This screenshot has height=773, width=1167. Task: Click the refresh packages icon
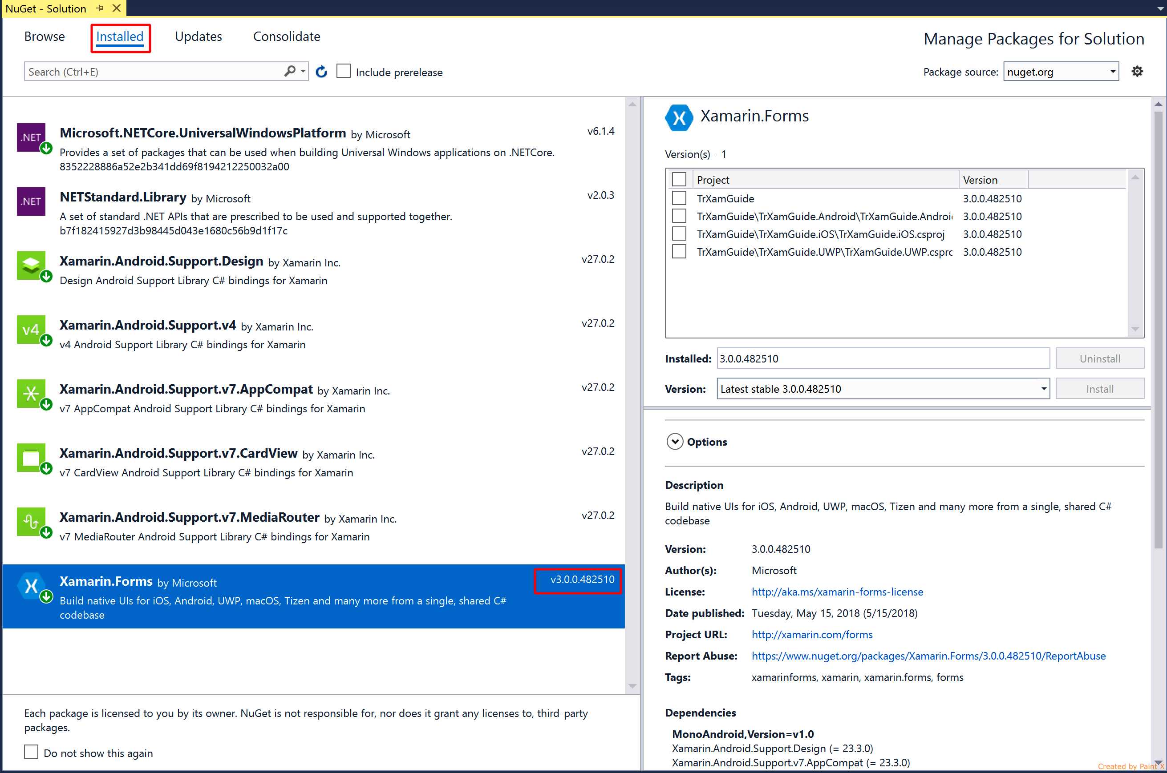pyautogui.click(x=321, y=72)
